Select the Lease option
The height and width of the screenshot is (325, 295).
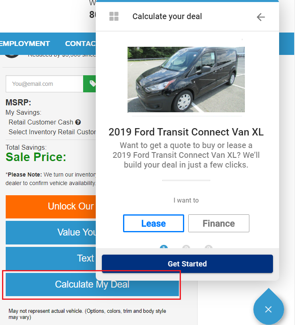pos(154,223)
